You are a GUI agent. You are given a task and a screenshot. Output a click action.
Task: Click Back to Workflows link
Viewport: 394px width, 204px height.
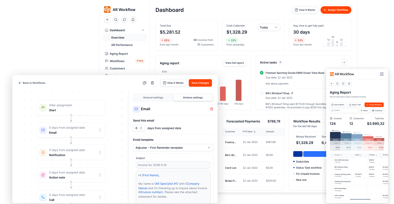coord(34,83)
